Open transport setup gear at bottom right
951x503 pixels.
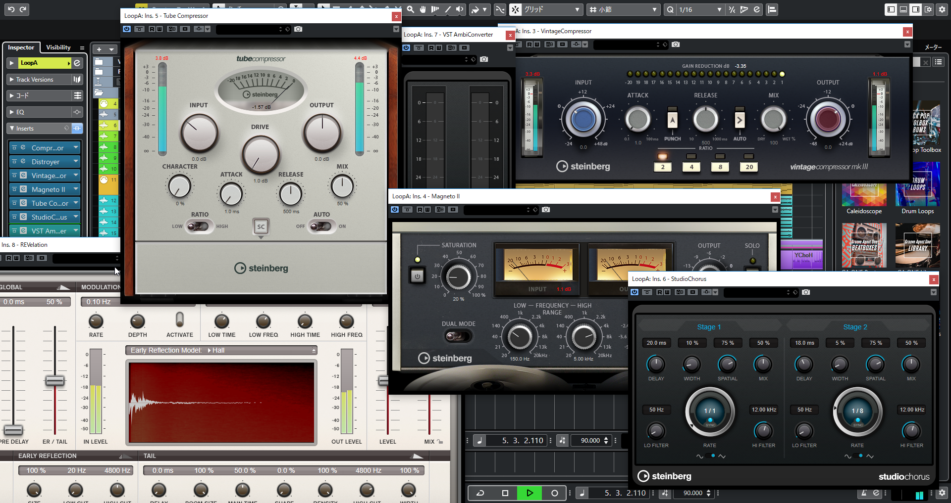[942, 493]
